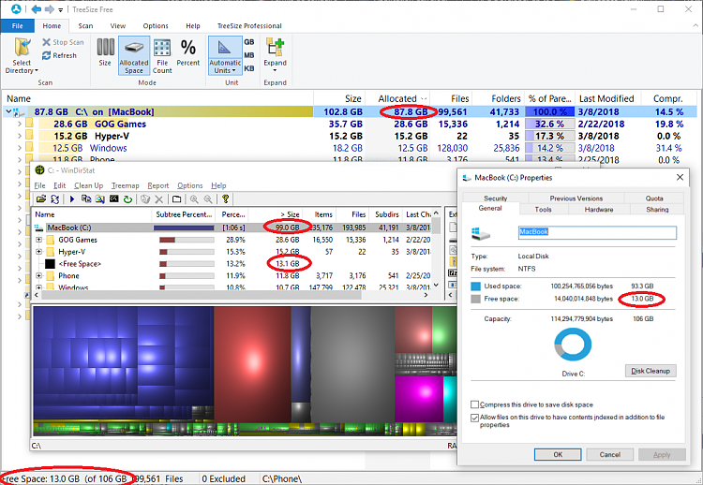703x485 pixels.
Task: Switch TreeSize mode to File Count
Action: 162,55
